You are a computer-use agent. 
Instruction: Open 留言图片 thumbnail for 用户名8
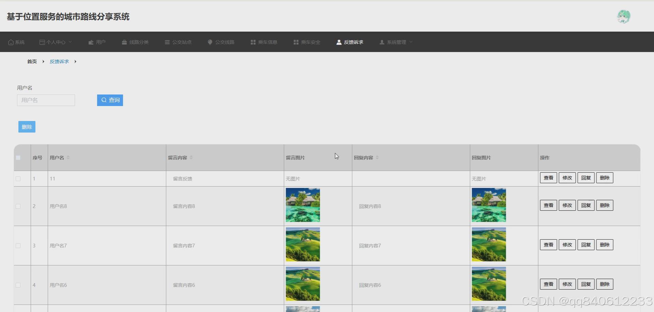[303, 205]
